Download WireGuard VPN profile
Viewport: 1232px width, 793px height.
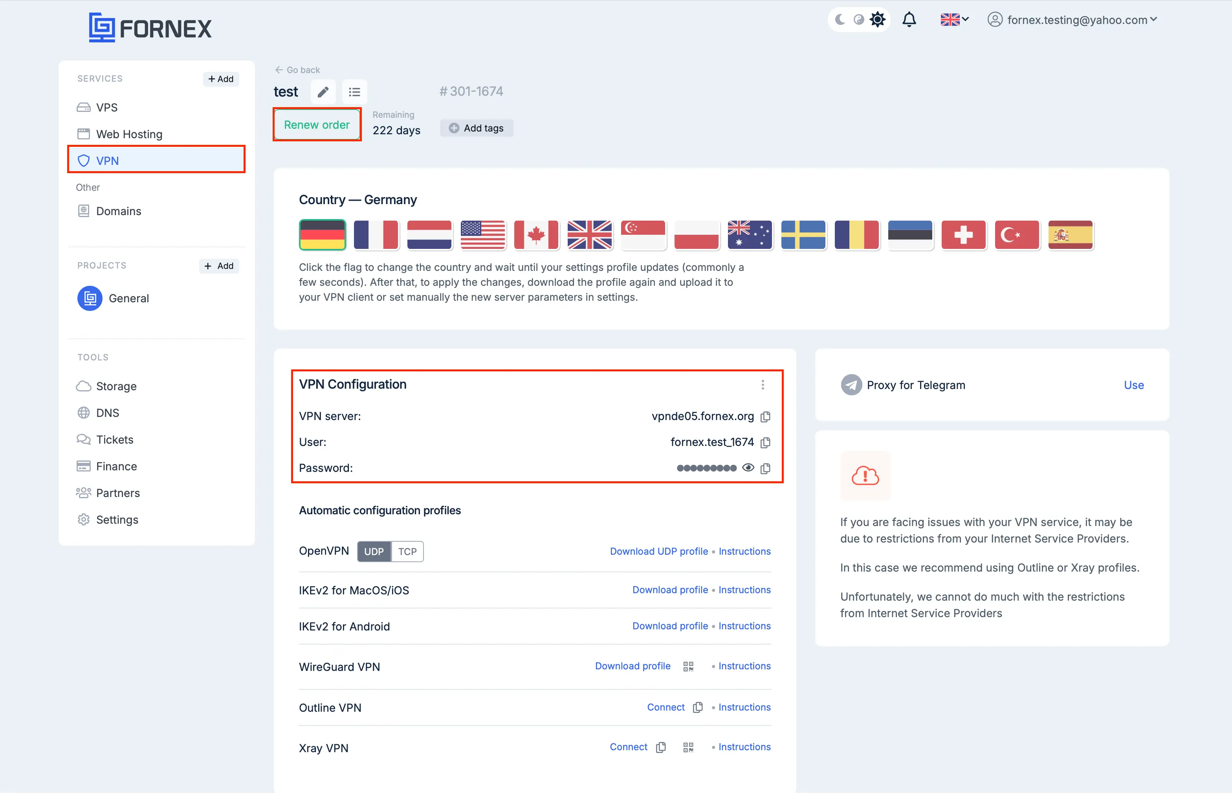(633, 666)
